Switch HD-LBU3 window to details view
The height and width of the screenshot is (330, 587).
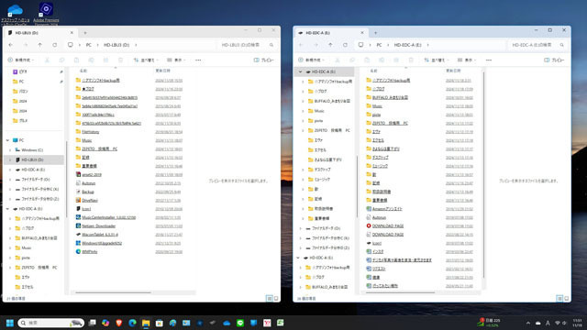pos(269,298)
